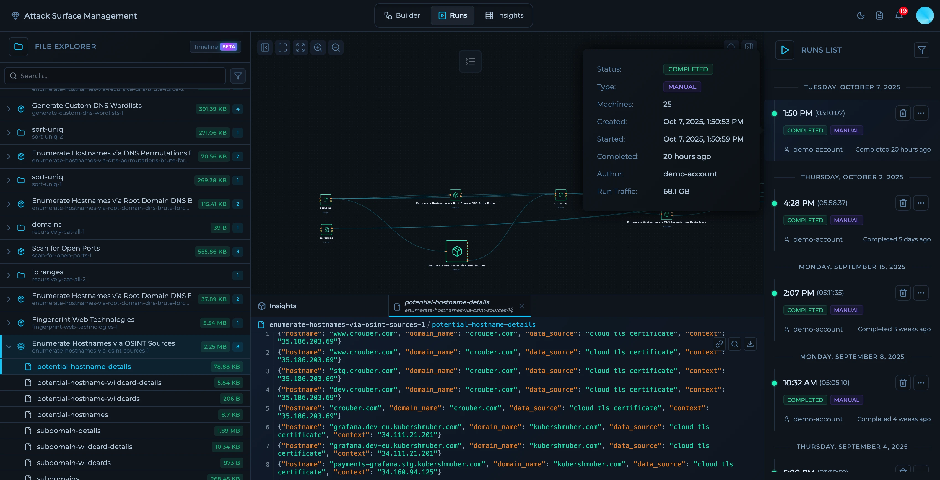
Task: Copy link to the opened file
Action: (x=719, y=344)
